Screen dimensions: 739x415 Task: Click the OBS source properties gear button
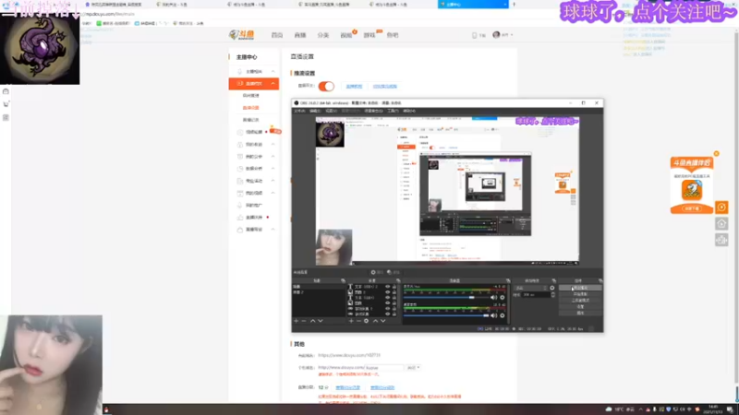[376, 272]
